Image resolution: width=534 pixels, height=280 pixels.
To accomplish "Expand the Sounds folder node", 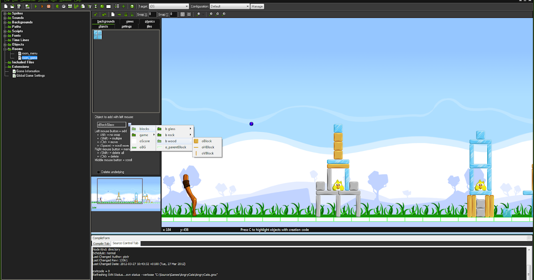I will click(x=5, y=18).
